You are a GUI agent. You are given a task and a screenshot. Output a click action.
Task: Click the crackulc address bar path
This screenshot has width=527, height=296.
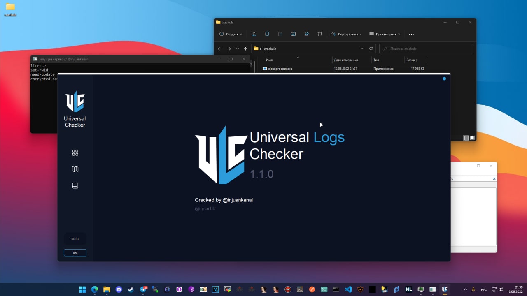270,49
